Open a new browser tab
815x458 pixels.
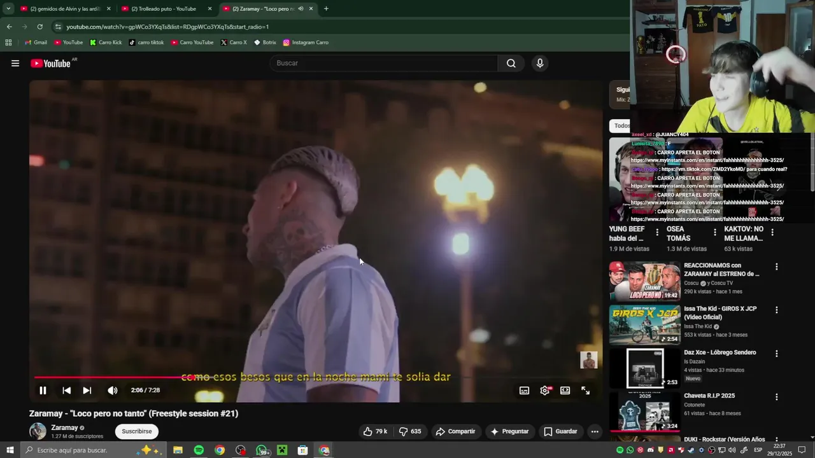click(326, 9)
